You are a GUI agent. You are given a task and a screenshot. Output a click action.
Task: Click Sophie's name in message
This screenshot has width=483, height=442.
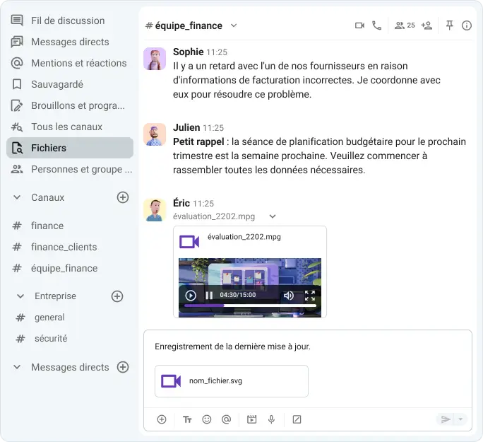[189, 52]
